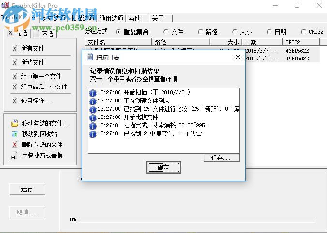Click the X icon next to 所有文件
The width and height of the screenshot is (327, 233).
pos(15,49)
